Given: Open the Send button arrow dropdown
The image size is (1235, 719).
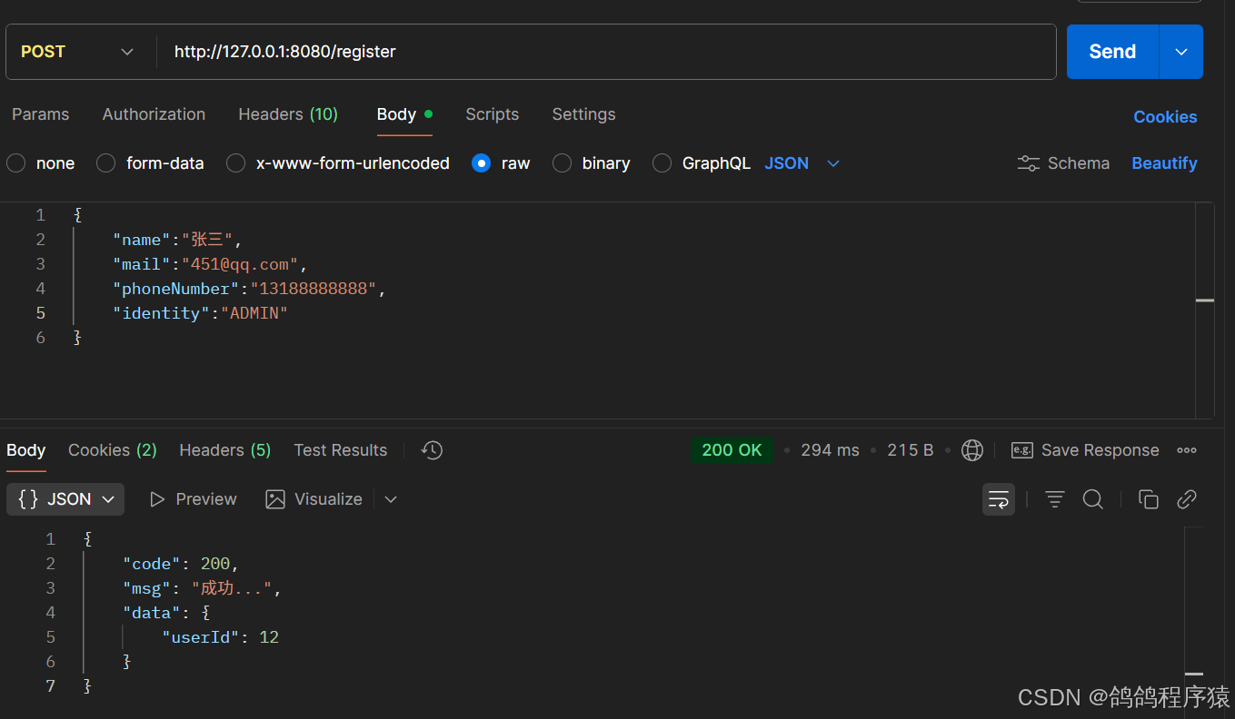Looking at the screenshot, I should [1181, 52].
